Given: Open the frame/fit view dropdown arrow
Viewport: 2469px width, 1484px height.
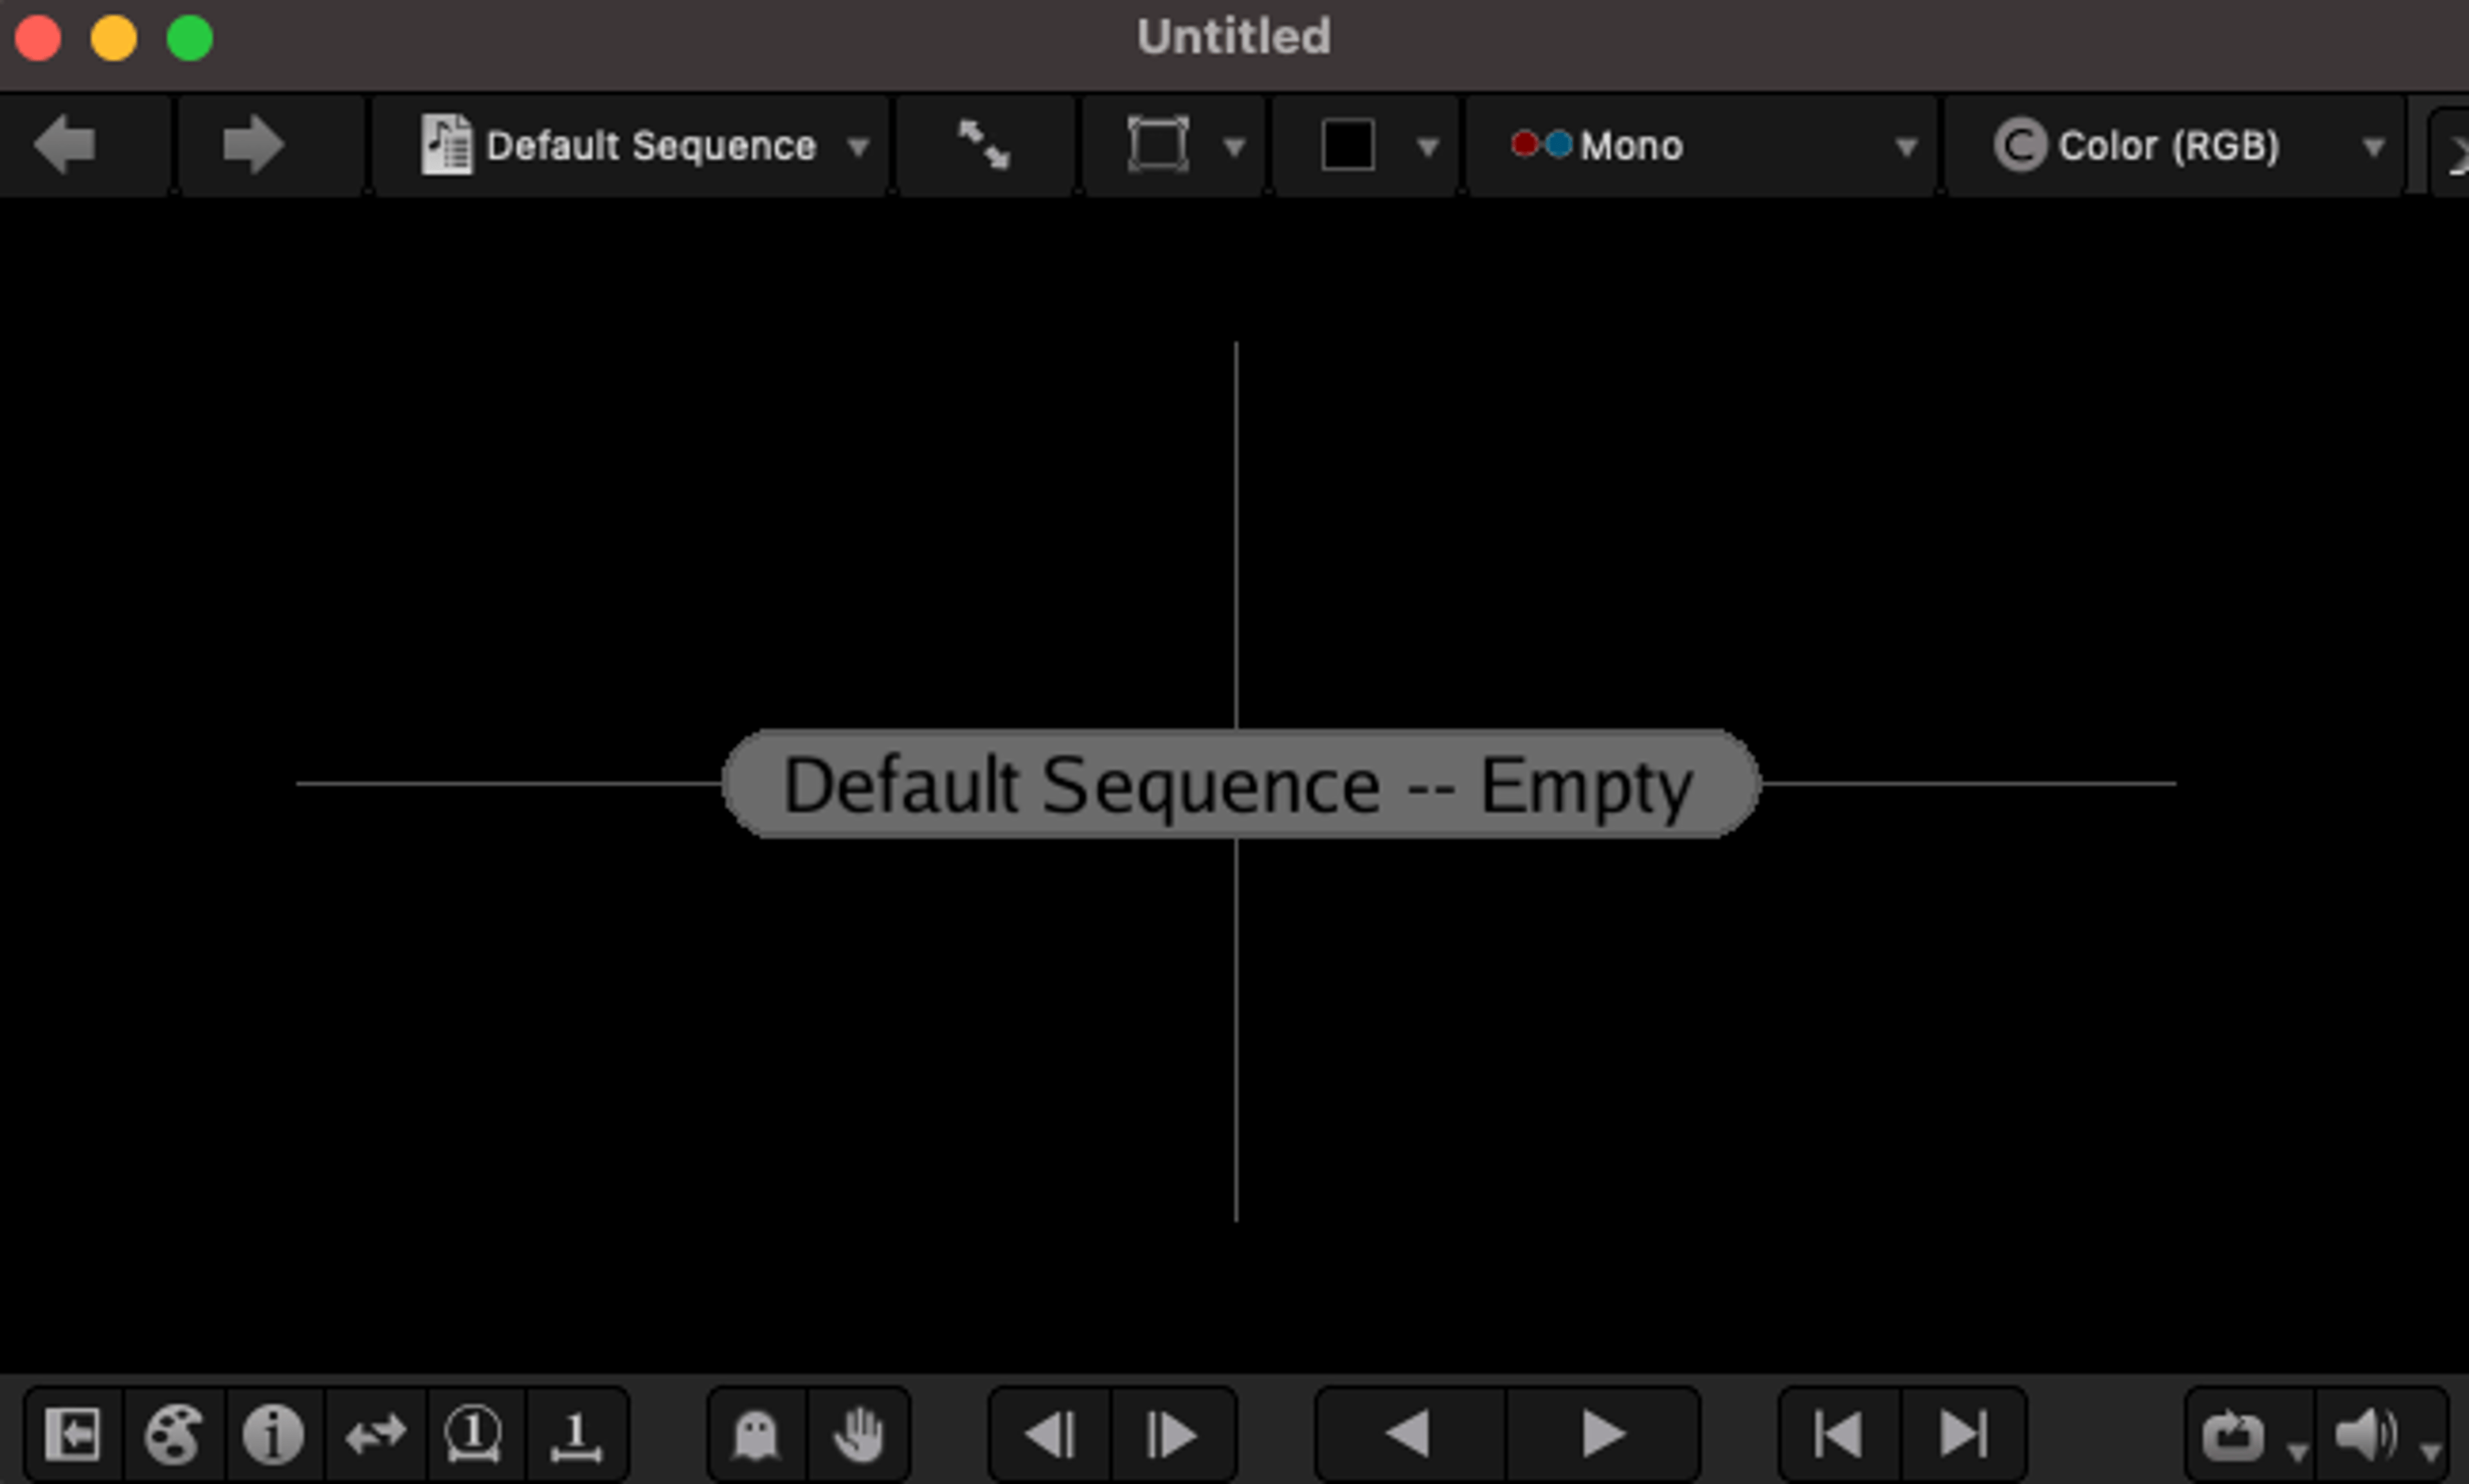Looking at the screenshot, I should 1234,148.
